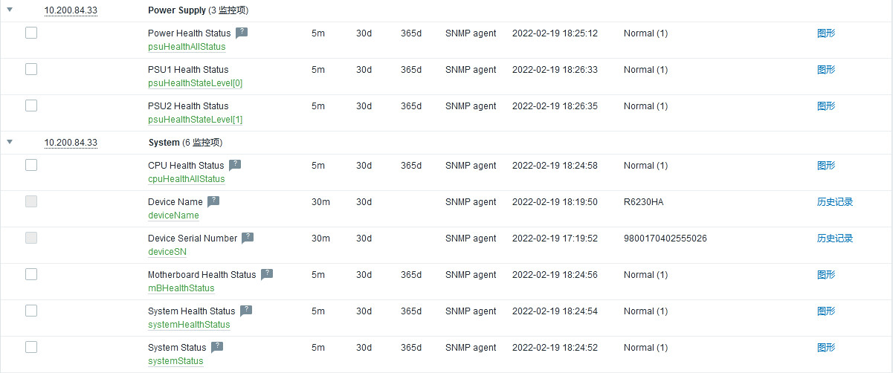Viewport: 893px width, 373px height.
Task: Open help icon next to Power Health Status
Action: [x=242, y=33]
